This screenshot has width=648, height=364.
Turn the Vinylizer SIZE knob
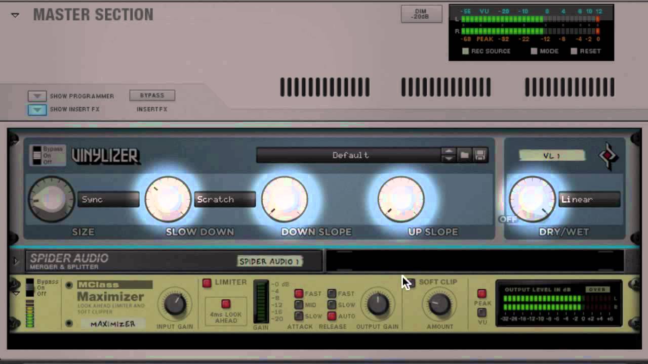point(51,199)
